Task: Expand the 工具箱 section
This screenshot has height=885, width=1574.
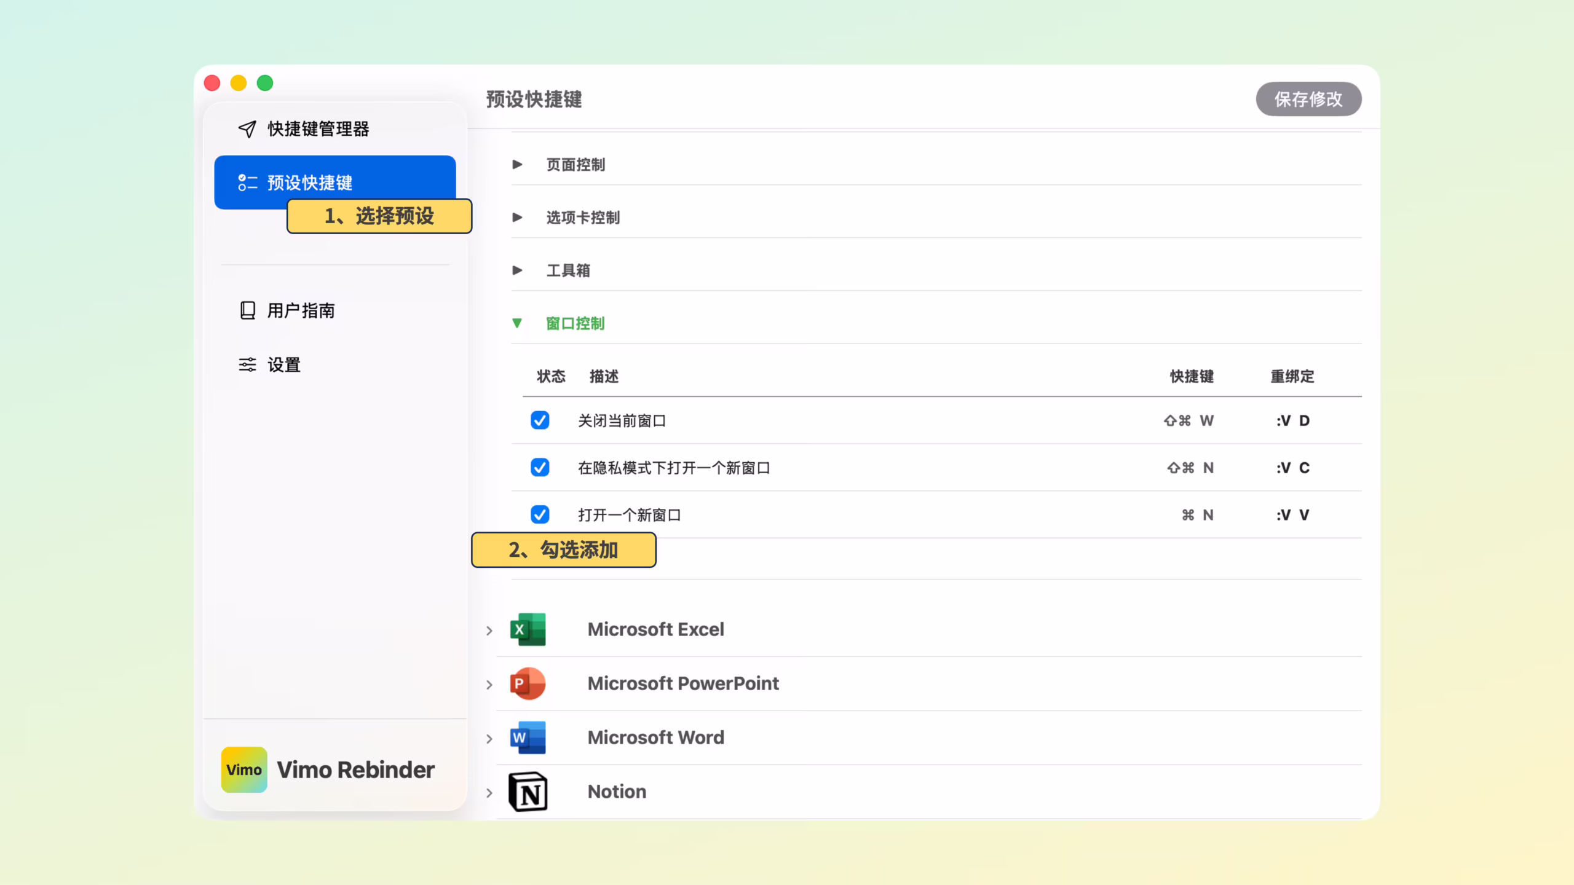Action: (517, 270)
